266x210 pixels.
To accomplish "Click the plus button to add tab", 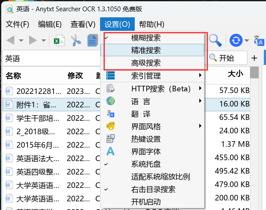I will click(254, 58).
